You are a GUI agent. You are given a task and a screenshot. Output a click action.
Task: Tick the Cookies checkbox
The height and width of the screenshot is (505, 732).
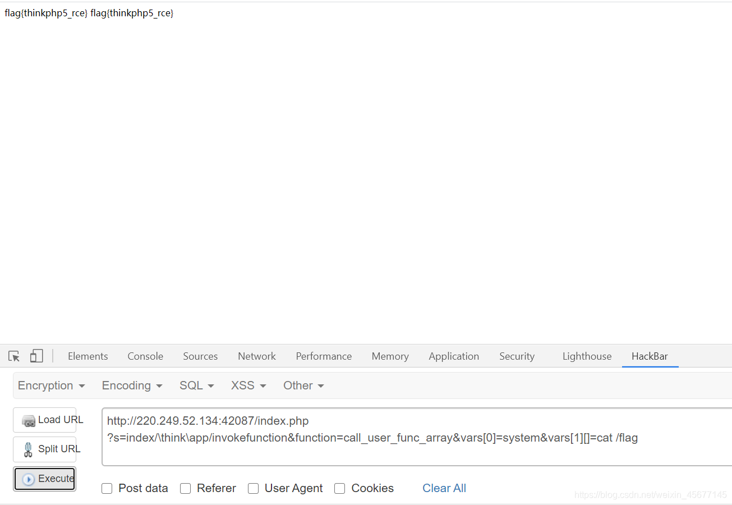pos(339,488)
